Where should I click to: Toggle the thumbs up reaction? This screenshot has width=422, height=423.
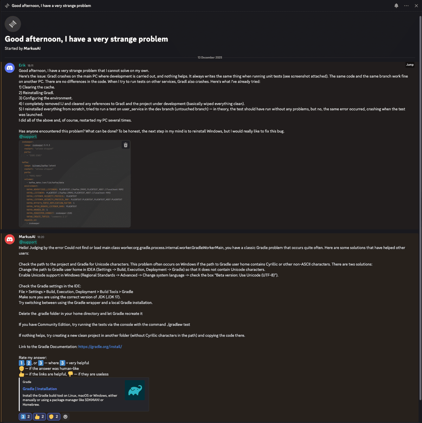(39, 417)
